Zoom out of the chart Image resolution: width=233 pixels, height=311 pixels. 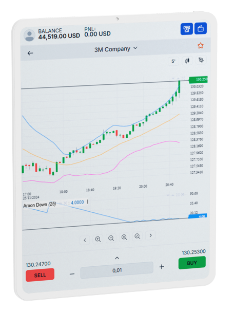tap(111, 238)
